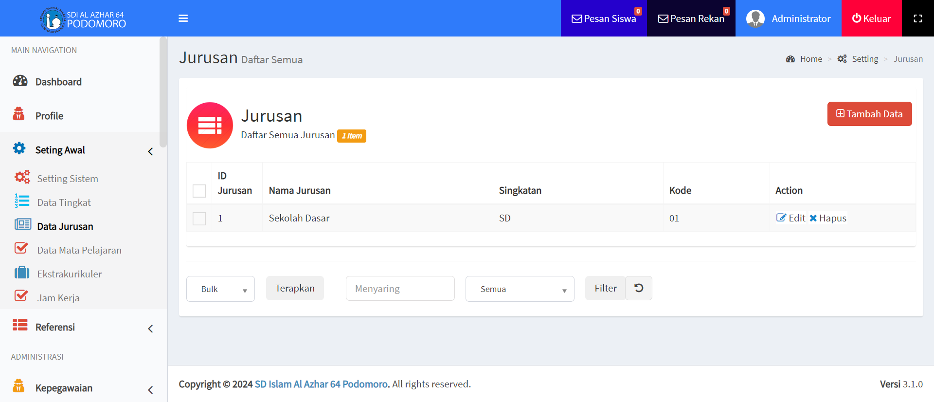Toggle the hamburger sidebar menu icon
This screenshot has width=934, height=402.
click(183, 18)
